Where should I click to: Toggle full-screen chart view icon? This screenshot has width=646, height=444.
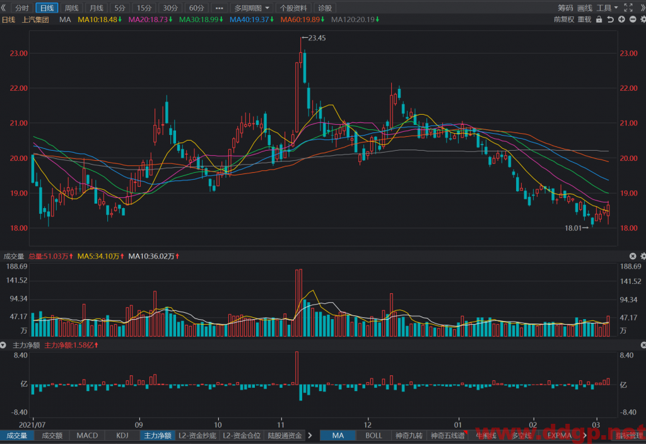point(628,8)
